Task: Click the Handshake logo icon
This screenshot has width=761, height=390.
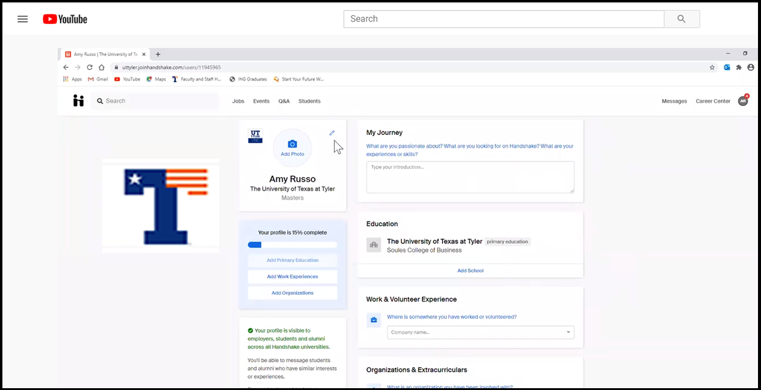Action: 78,101
